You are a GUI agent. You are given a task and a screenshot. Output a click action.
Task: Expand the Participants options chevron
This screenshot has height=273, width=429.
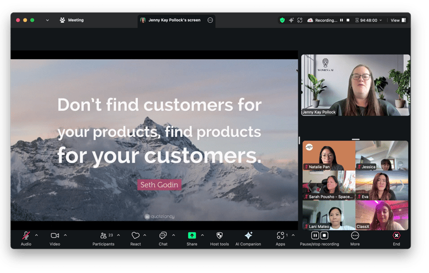click(118, 236)
